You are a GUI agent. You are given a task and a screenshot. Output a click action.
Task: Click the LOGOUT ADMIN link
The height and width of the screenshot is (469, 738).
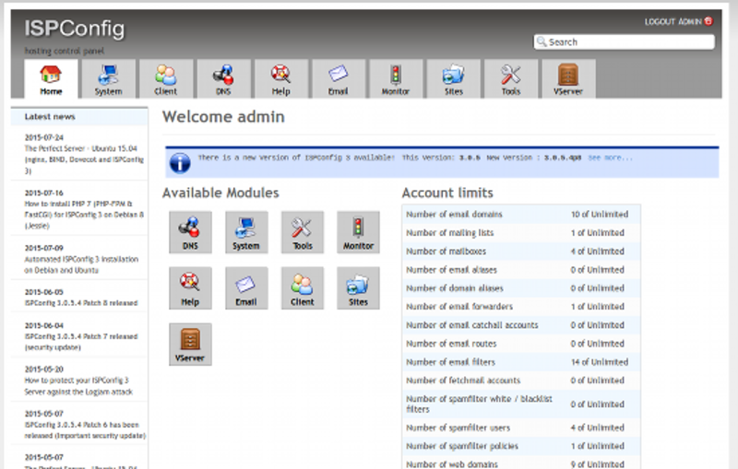673,21
